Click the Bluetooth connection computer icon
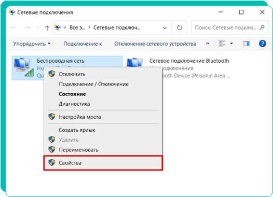This screenshot has width=273, height=197. pos(134,62)
